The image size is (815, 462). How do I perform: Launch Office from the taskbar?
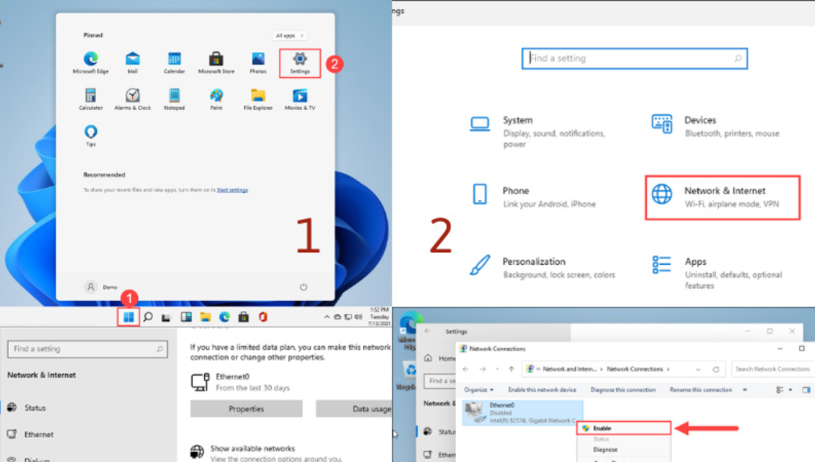(x=263, y=317)
